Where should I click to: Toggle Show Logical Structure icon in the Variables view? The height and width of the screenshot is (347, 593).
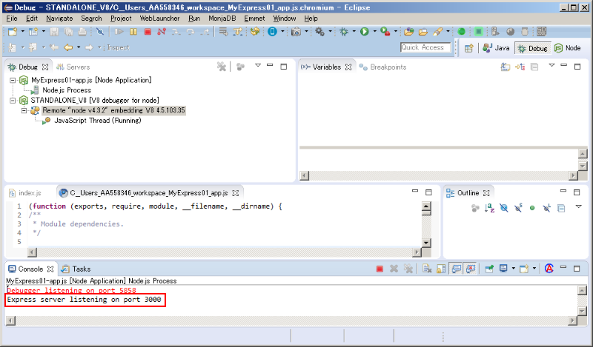coord(520,67)
